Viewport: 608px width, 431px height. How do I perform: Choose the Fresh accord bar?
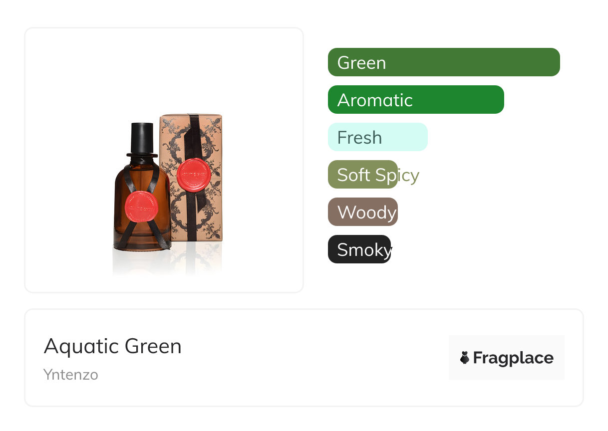click(378, 137)
